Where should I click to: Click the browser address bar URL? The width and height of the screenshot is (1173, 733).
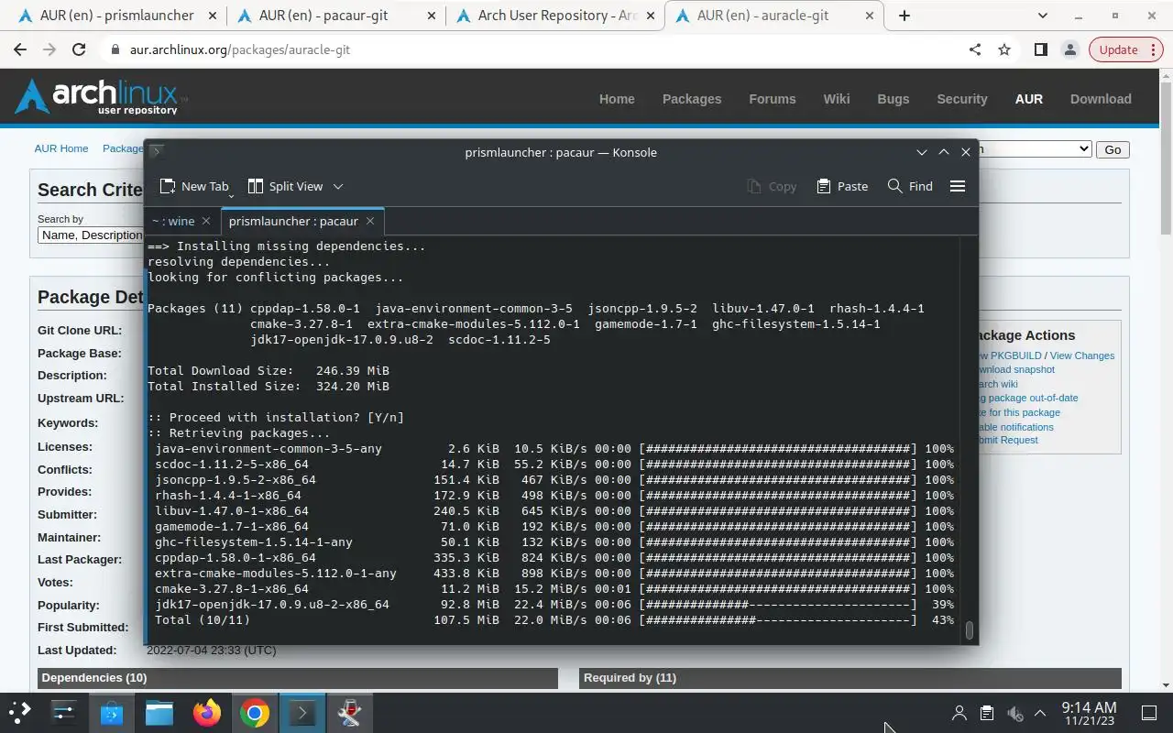240,49
